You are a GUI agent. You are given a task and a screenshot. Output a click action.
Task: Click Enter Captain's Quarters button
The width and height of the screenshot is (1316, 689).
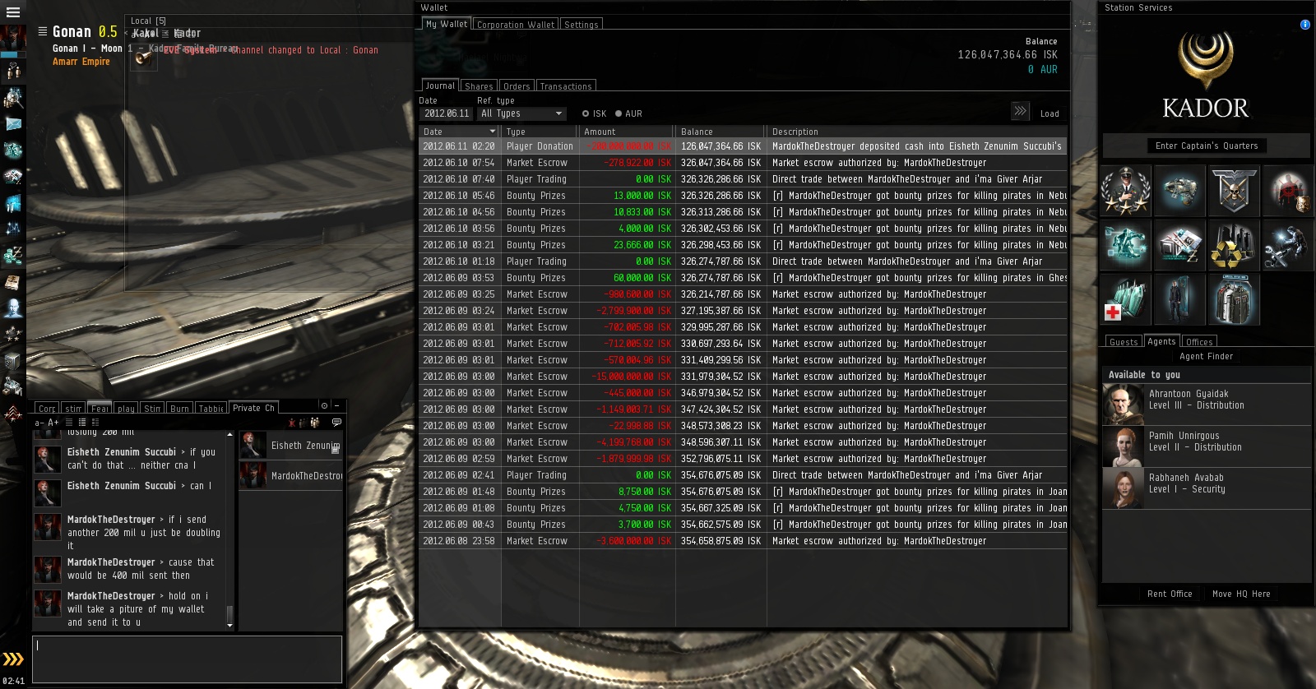pos(1207,146)
